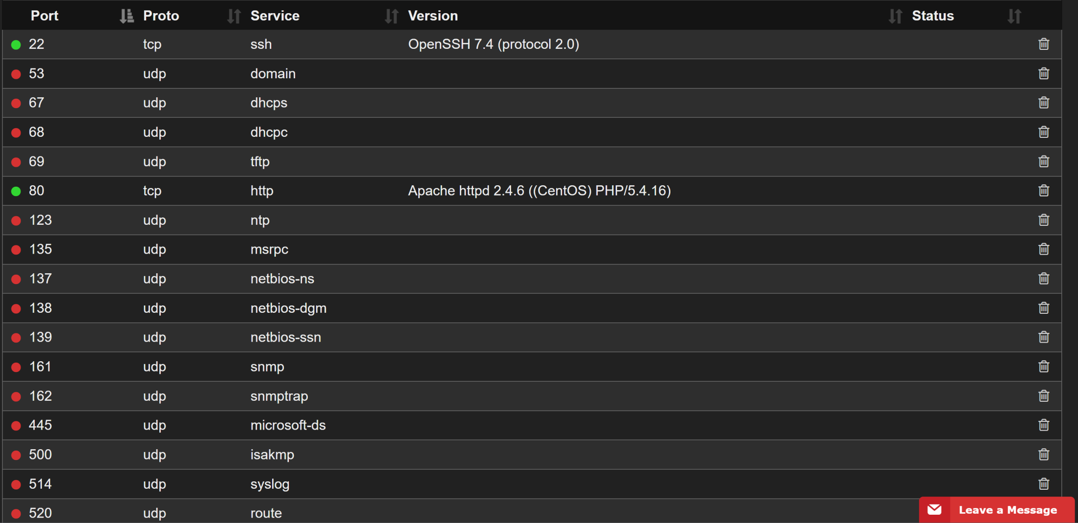
Task: Click the Apache httpd 2.4.6 version cell
Action: click(539, 191)
